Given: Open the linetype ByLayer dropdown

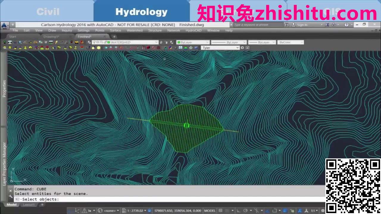Looking at the screenshot, I should click(x=244, y=42).
